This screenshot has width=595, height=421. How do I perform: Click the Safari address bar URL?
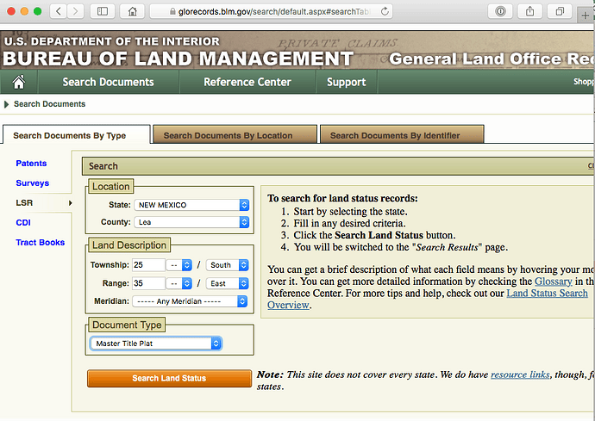(x=273, y=12)
